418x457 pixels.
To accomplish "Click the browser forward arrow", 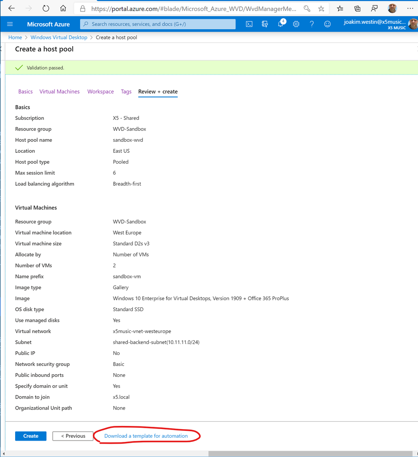I will pyautogui.click(x=28, y=8).
